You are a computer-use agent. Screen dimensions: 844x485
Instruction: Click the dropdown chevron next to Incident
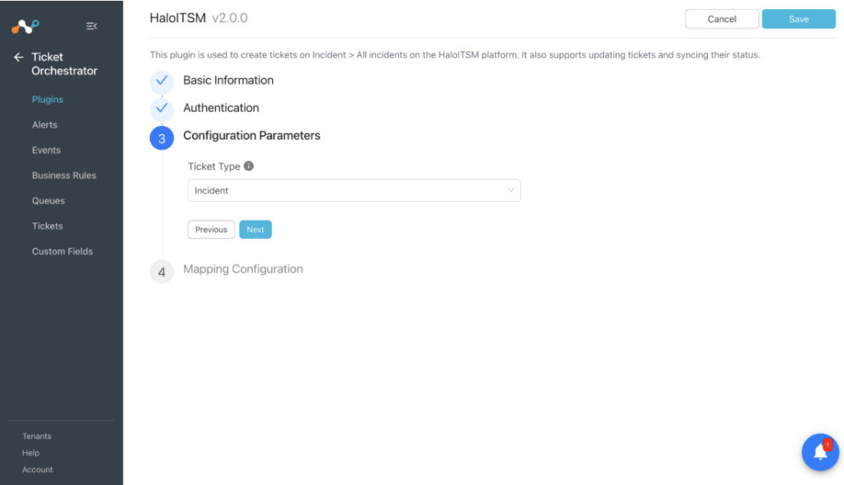(511, 190)
